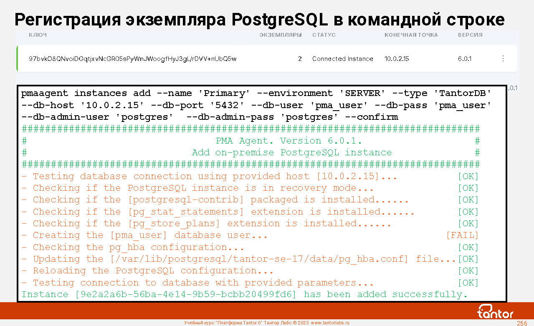Image resolution: width=534 pixels, height=326 pixels.
Task: Click the instance ID 9e2a2a6b success message
Action: pos(244,294)
